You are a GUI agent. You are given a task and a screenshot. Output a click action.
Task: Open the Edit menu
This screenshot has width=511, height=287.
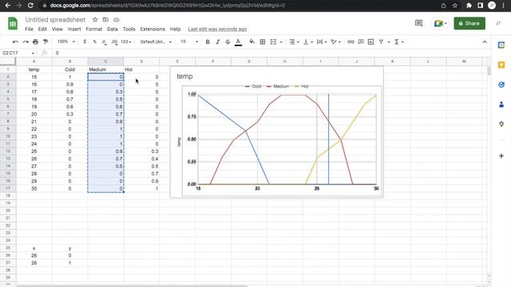[x=42, y=29]
